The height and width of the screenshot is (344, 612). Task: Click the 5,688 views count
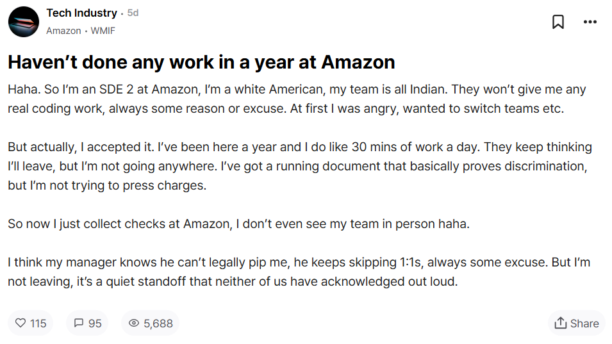[x=158, y=324]
